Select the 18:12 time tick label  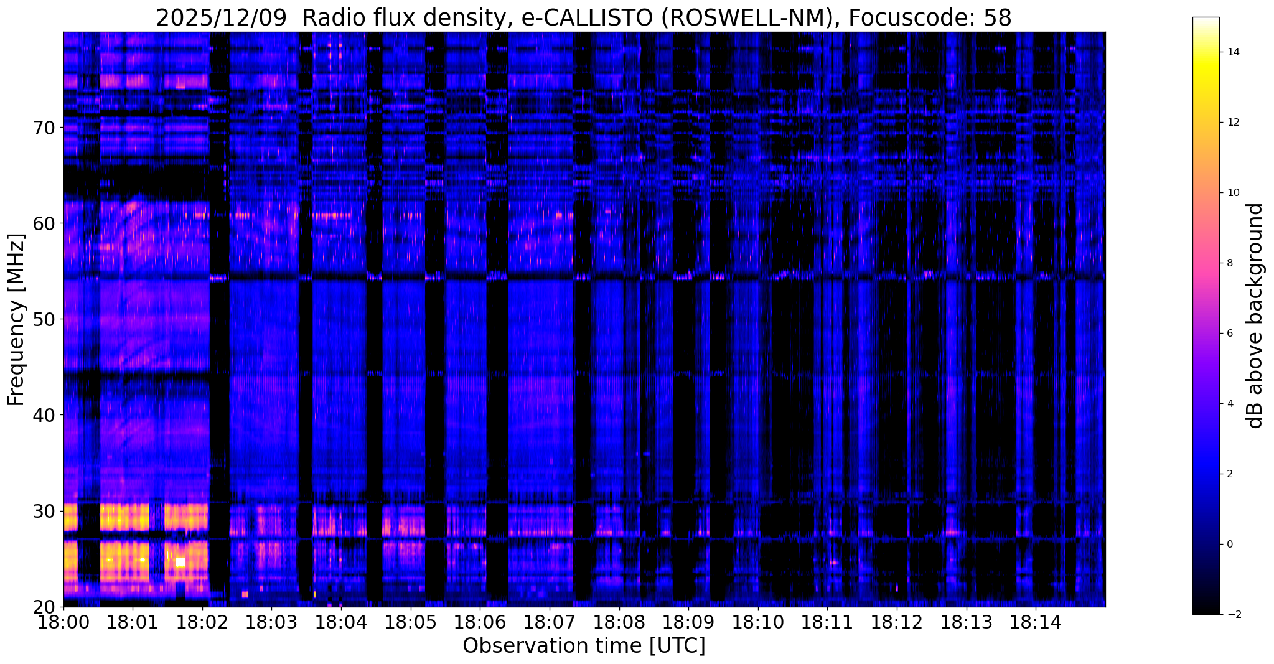(x=897, y=621)
